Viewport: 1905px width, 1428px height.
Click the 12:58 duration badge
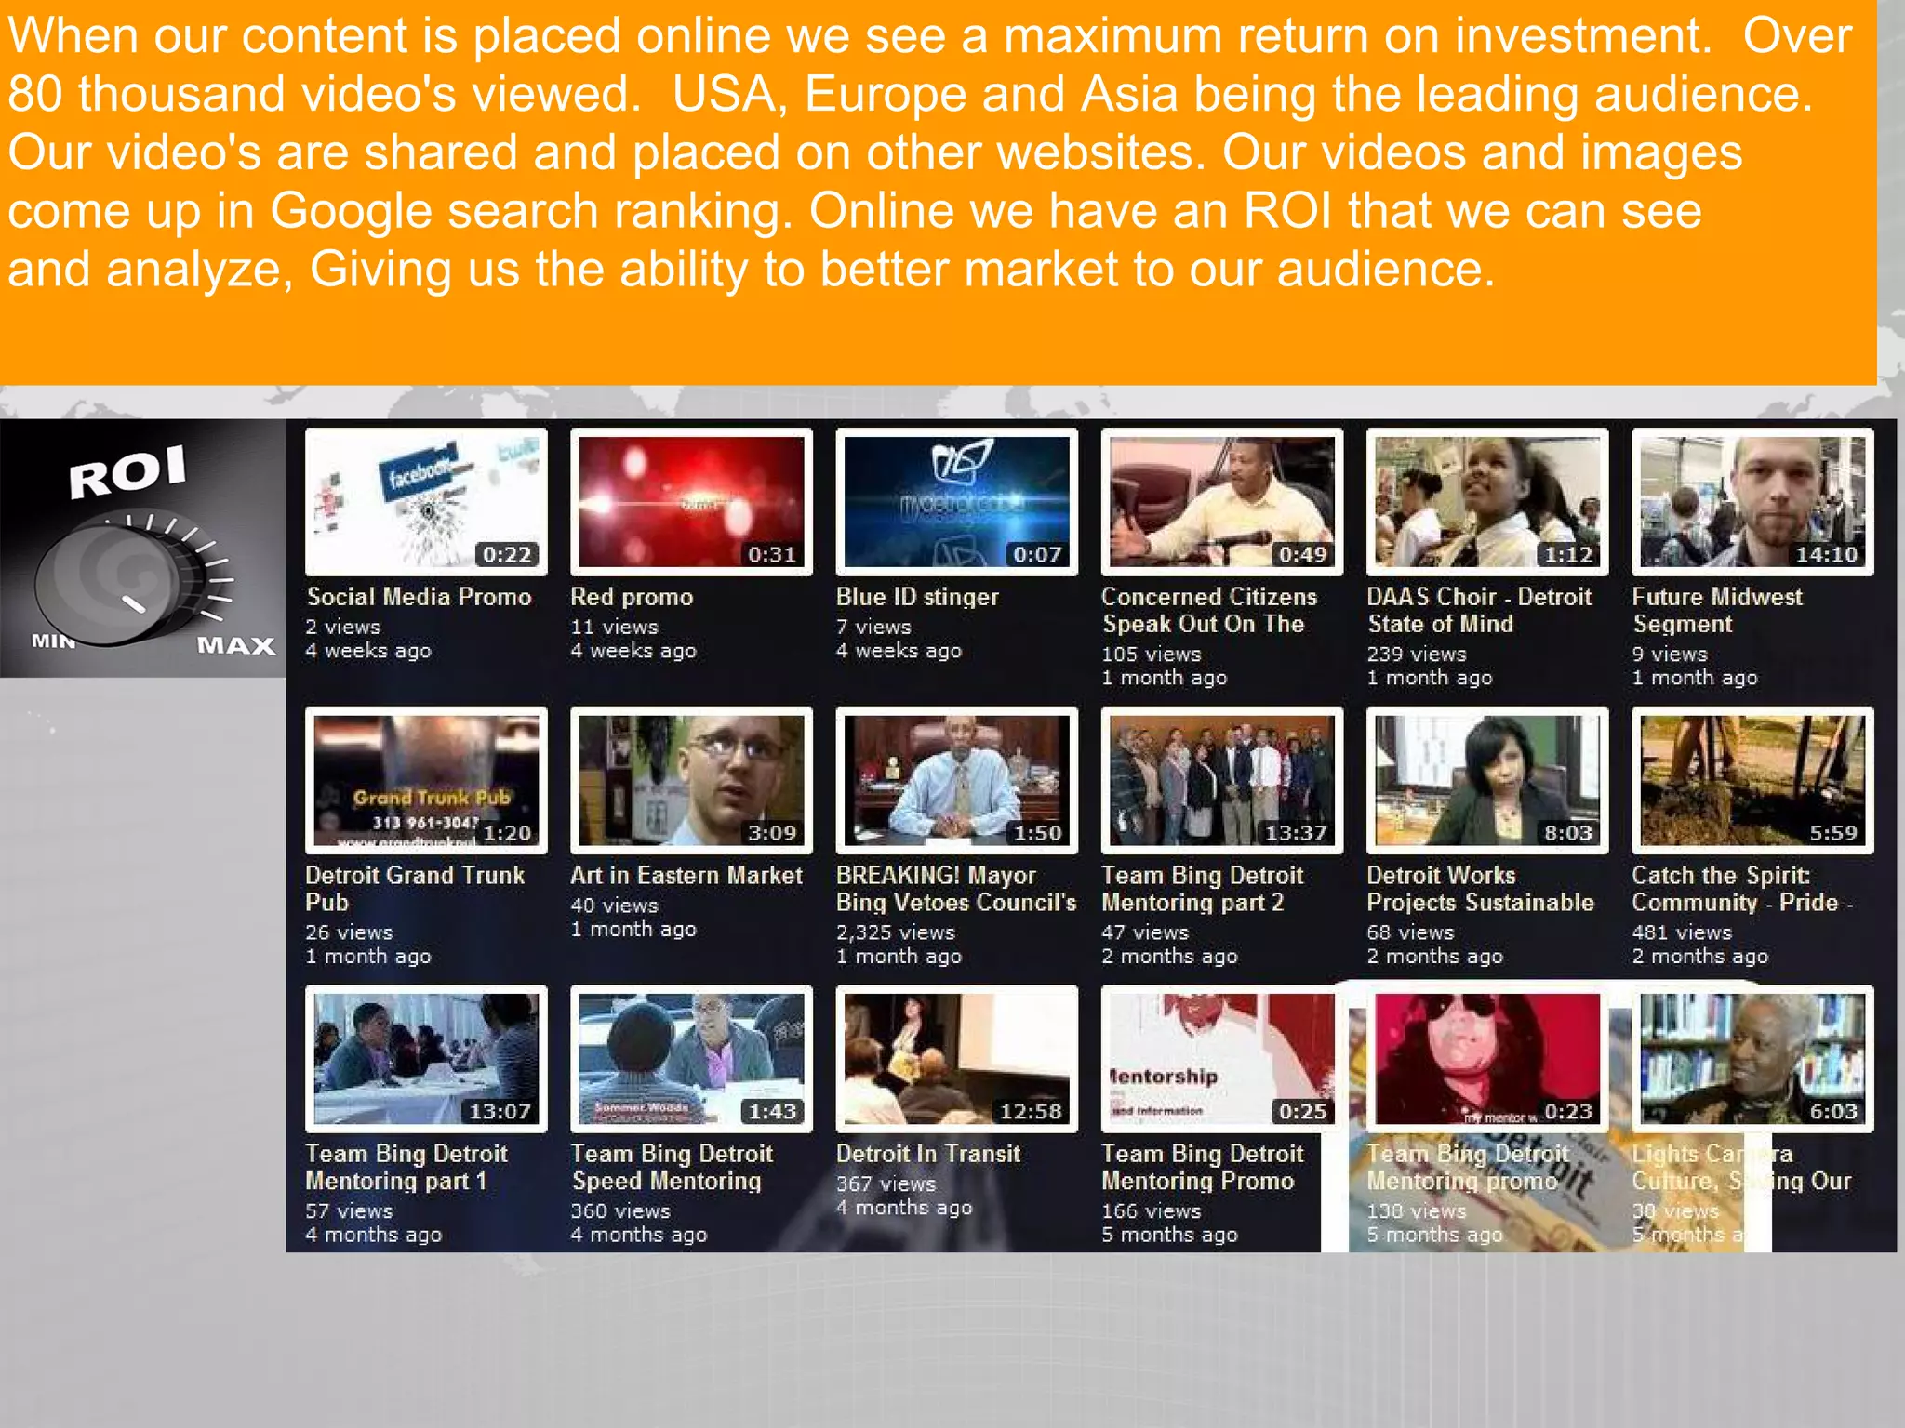(x=1031, y=1111)
